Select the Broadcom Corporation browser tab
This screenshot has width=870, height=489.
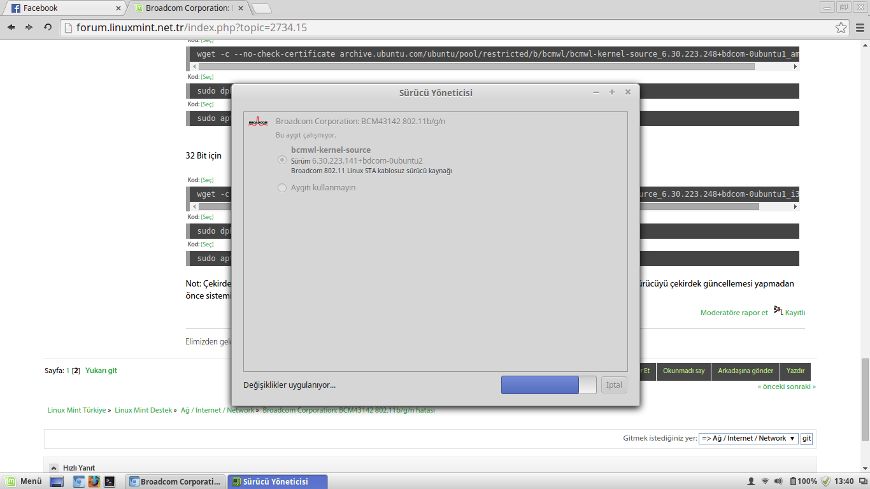coord(188,8)
